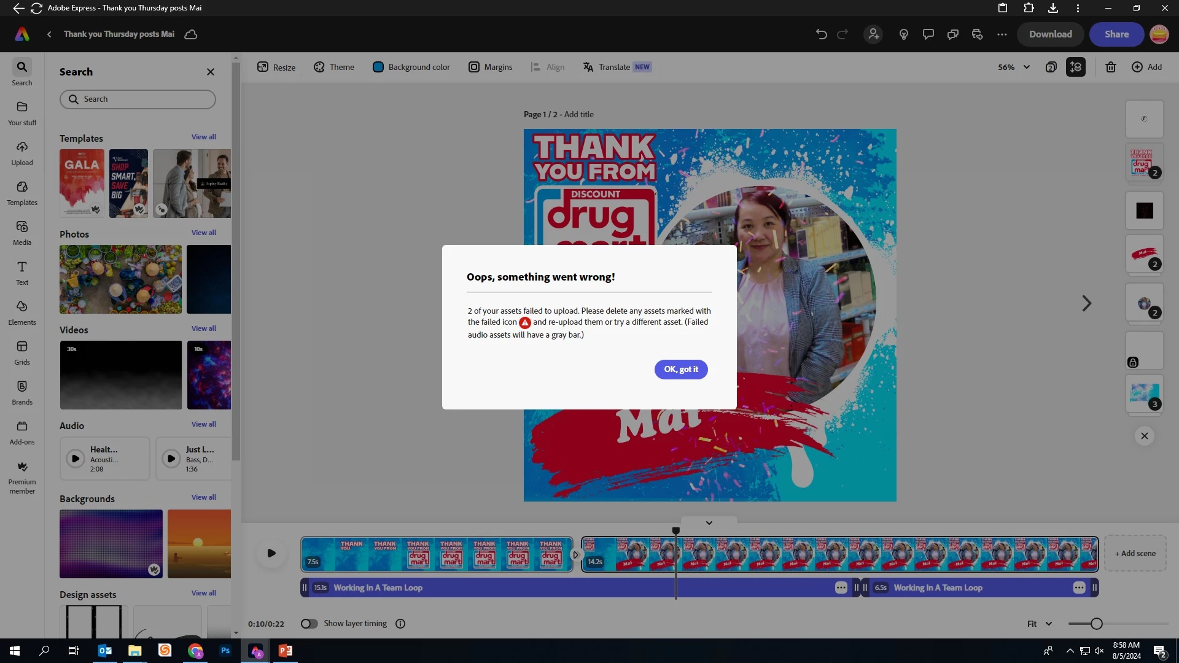Open the Text tab in sidebar
The width and height of the screenshot is (1179, 663).
(22, 273)
